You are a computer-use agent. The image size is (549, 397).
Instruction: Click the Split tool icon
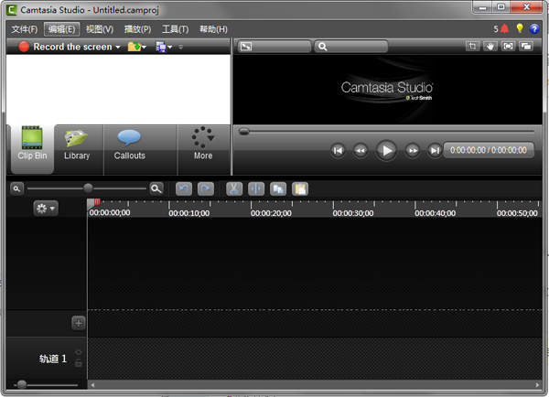pos(256,188)
